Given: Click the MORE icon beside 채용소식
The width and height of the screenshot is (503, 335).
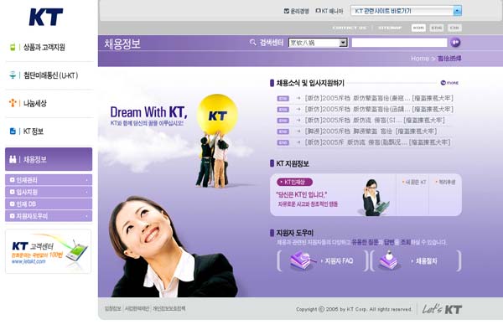Looking at the screenshot, I should point(449,83).
